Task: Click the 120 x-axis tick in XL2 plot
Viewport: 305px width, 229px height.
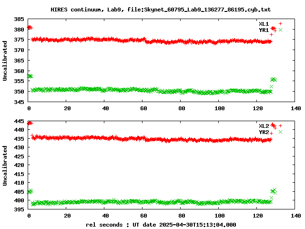Action: [258, 216]
